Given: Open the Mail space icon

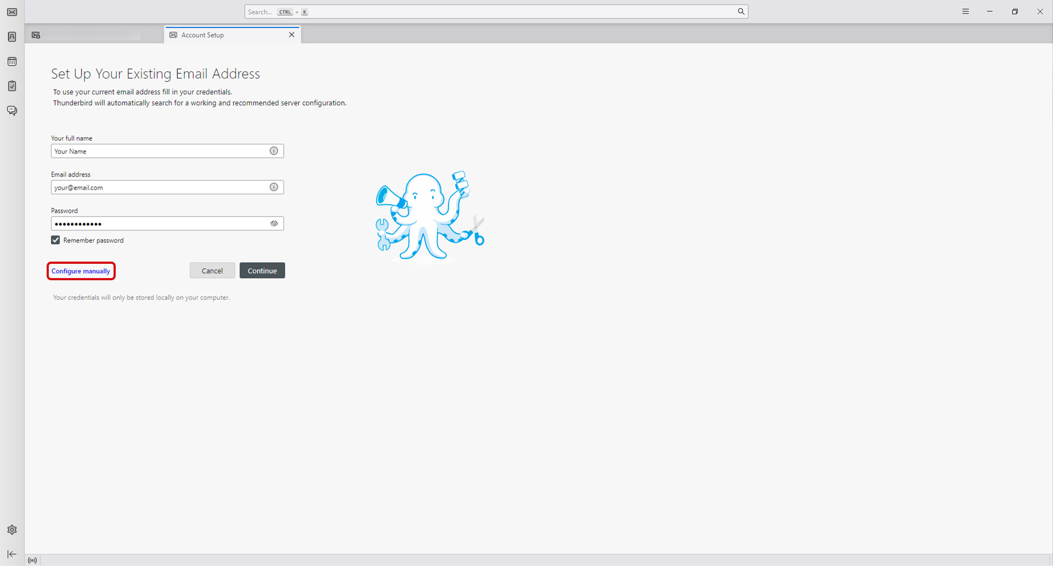Looking at the screenshot, I should pyautogui.click(x=12, y=12).
